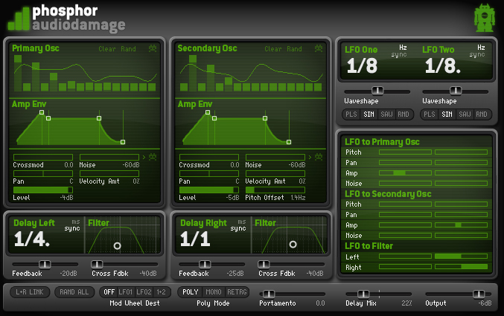The image size is (504, 316).
Task: Toggle LFO One Hz sync switch
Action: click(399, 51)
